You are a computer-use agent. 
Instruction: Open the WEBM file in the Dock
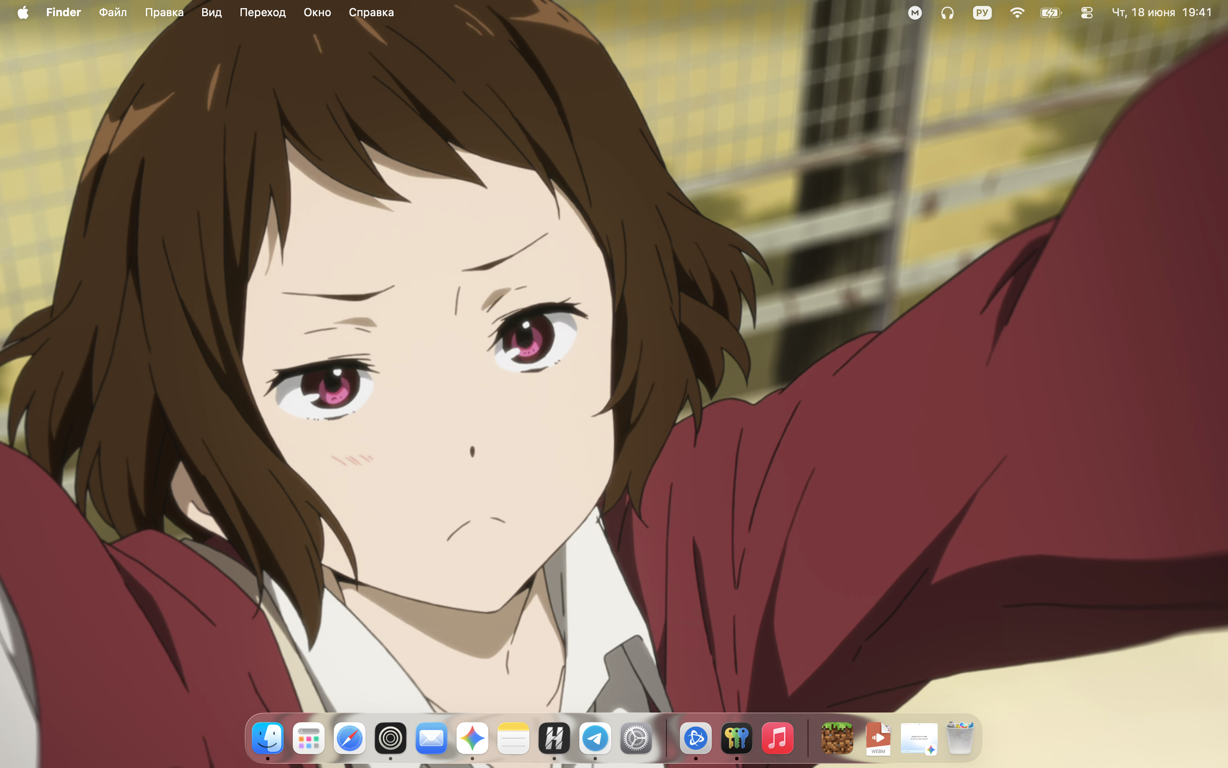tap(878, 738)
